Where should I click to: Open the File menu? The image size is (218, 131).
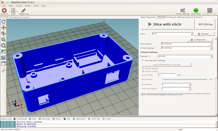4,6
